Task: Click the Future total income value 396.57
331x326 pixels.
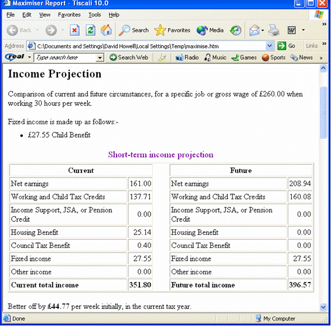Action: pyautogui.click(x=300, y=285)
